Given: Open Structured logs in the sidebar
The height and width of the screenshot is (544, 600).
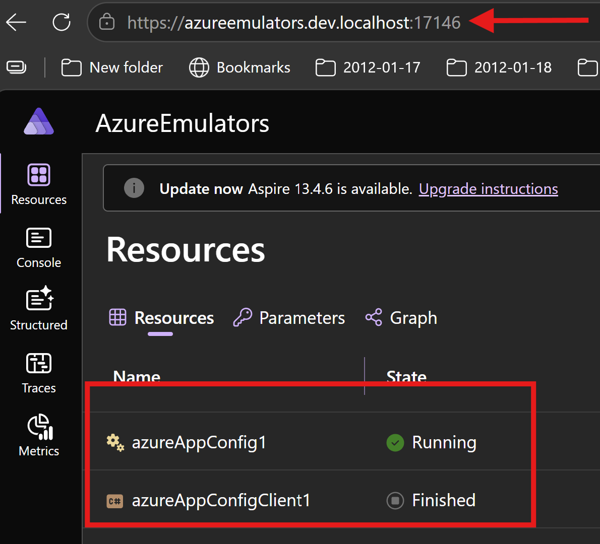Looking at the screenshot, I should coord(39,308).
